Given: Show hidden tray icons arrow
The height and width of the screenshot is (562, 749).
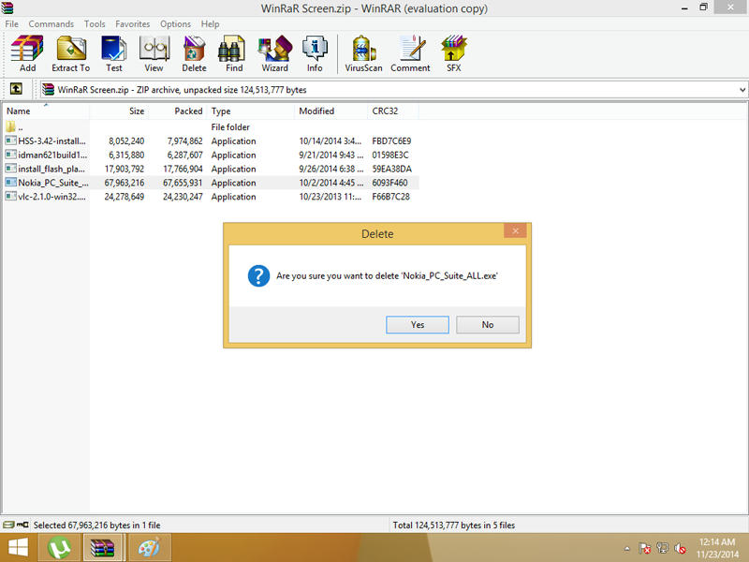Looking at the screenshot, I should [626, 548].
